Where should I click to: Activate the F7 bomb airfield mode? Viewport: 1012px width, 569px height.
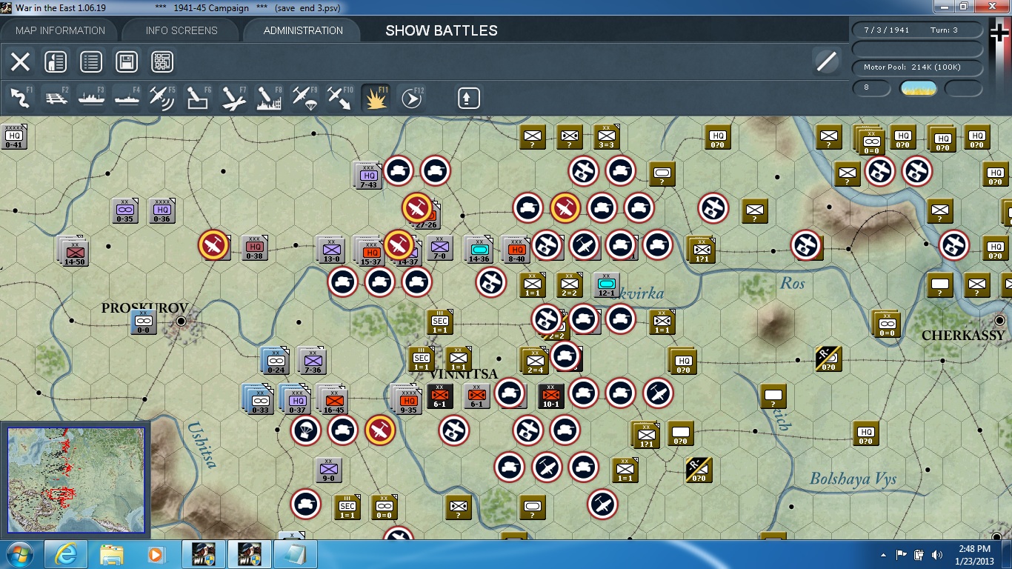tap(233, 98)
